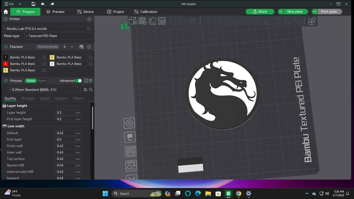The width and height of the screenshot is (354, 199).
Task: Click the assembly view icon at toolbar right
Action: 312,21
